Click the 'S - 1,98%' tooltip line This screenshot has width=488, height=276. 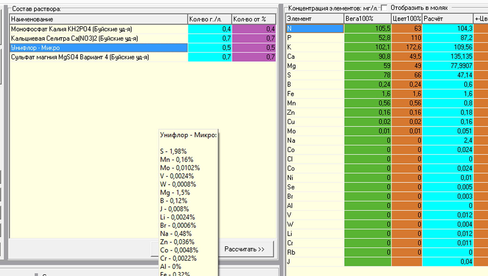click(173, 151)
